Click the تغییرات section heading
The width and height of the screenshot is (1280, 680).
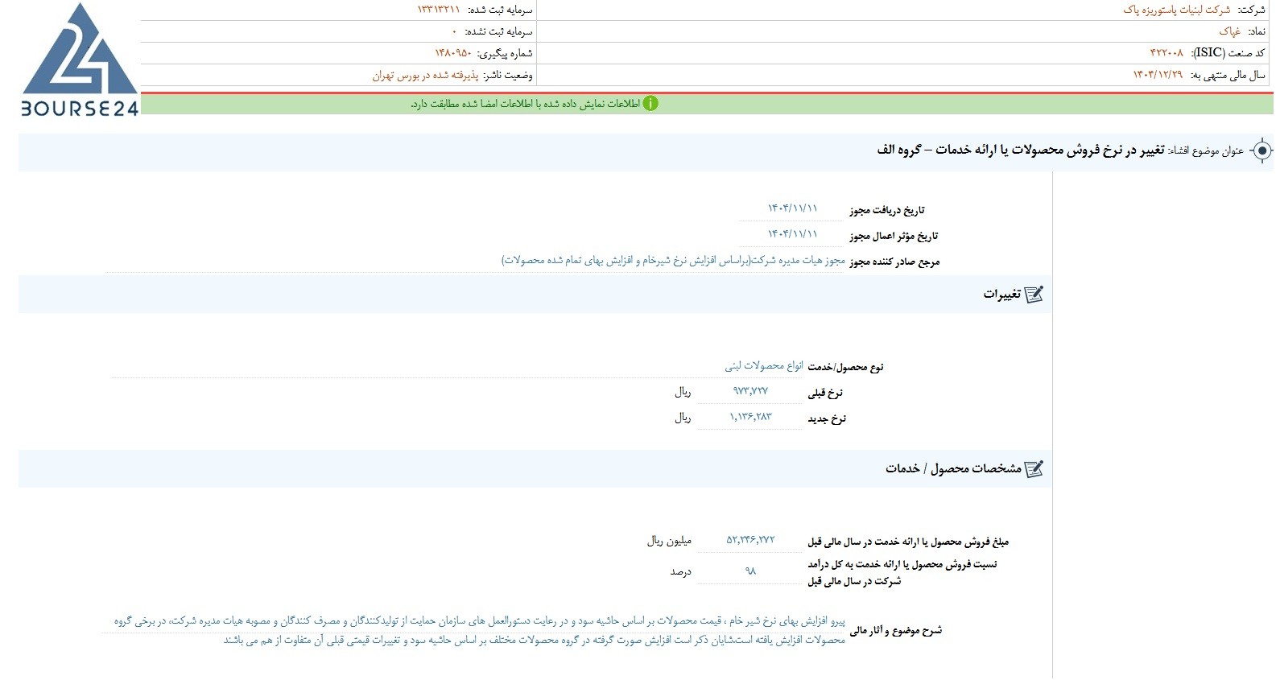pos(1001,295)
